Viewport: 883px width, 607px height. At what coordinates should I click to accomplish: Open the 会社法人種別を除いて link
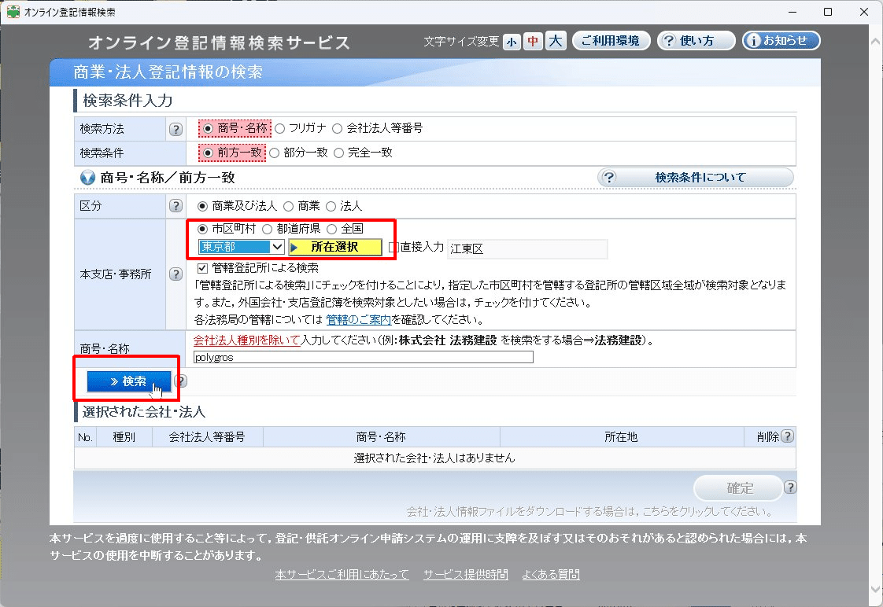(x=246, y=340)
